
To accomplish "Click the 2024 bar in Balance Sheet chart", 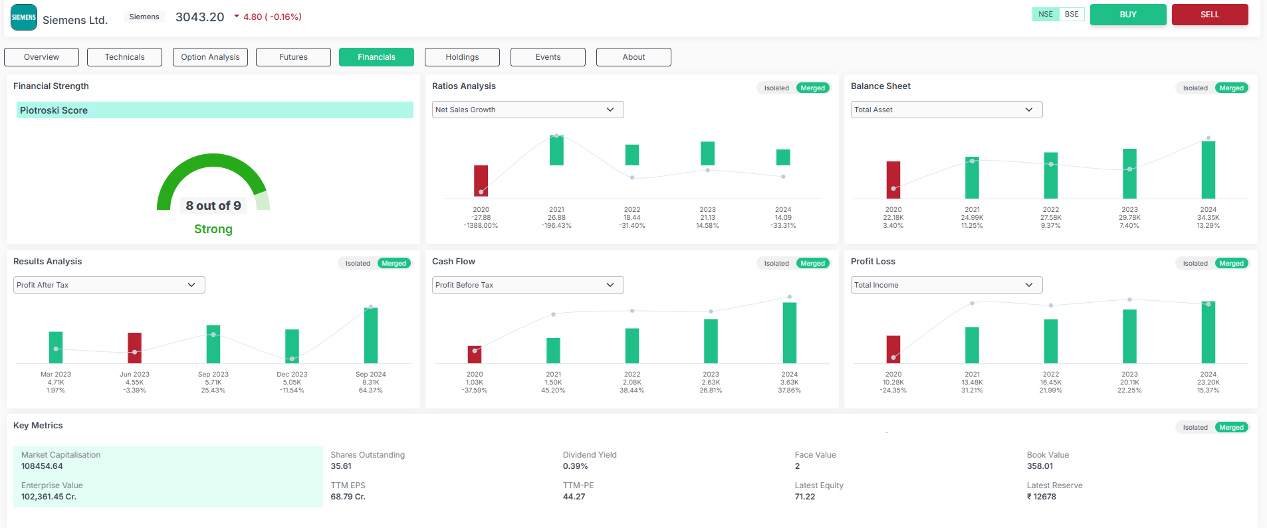I will point(1208,169).
